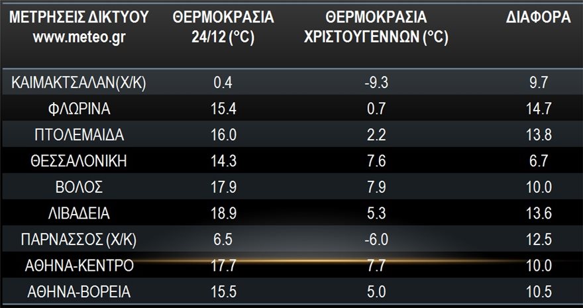
Task: Click the -9.3 Christmas temperature value
Action: tap(376, 83)
